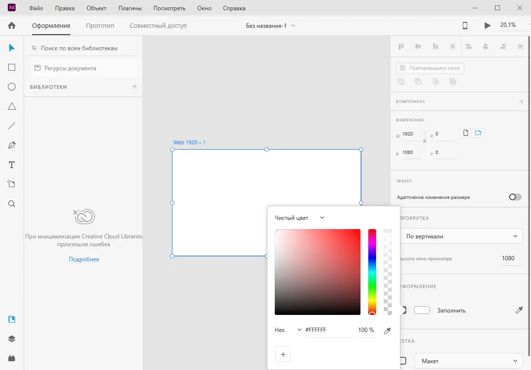Open the Layers panel icon
Image resolution: width=531 pixels, height=370 pixels.
coord(12,339)
